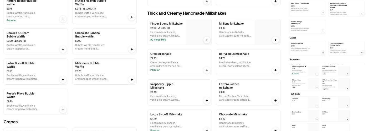This screenshot has height=131, width=368.
Task: Open the Chocolate Milkshake item title
Action: tap(233, 114)
